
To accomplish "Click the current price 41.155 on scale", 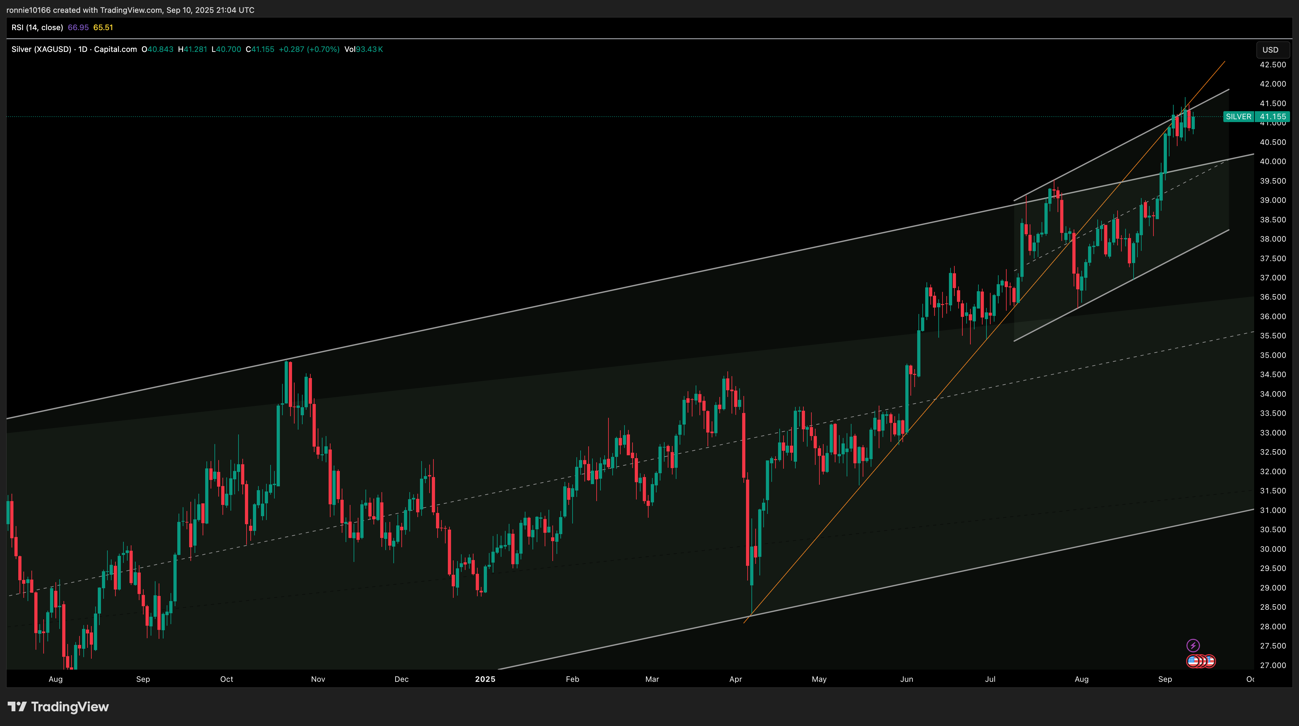I will tap(1272, 117).
